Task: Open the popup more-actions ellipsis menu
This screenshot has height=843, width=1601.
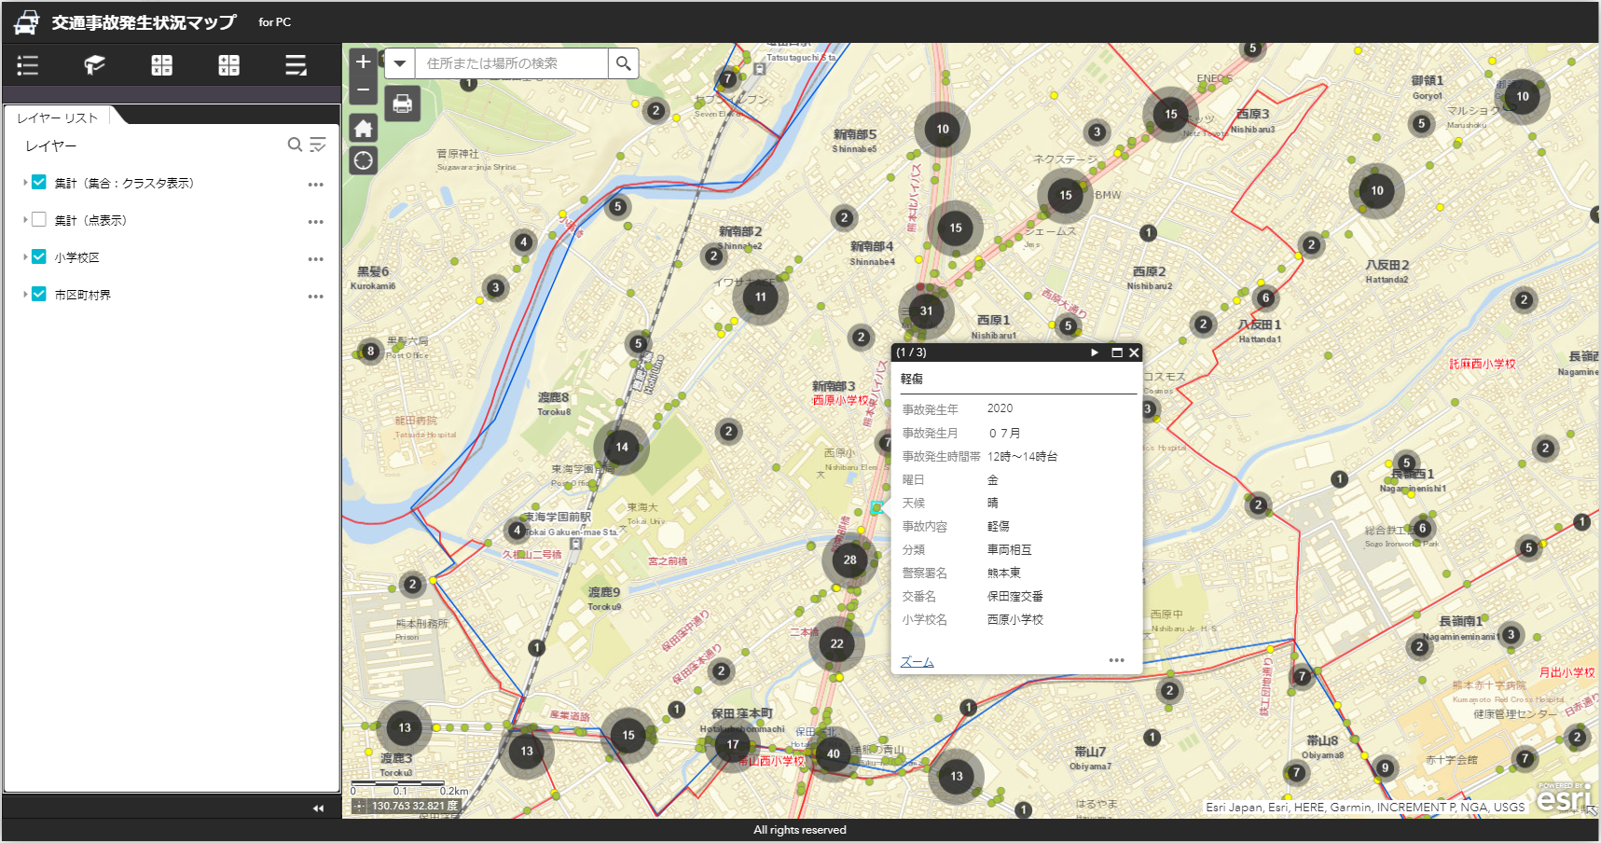Action: pyautogui.click(x=1116, y=660)
